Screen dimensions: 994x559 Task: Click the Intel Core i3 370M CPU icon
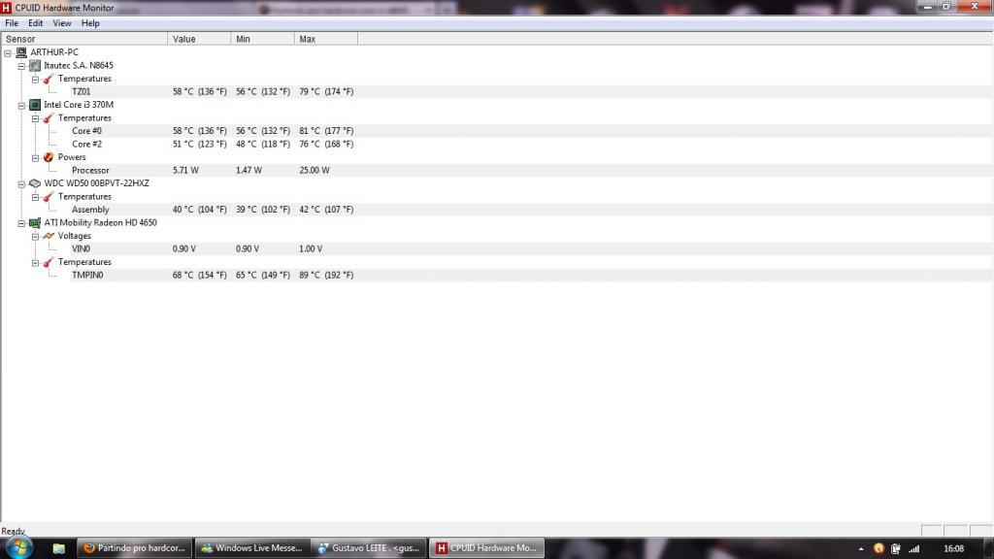click(x=35, y=105)
